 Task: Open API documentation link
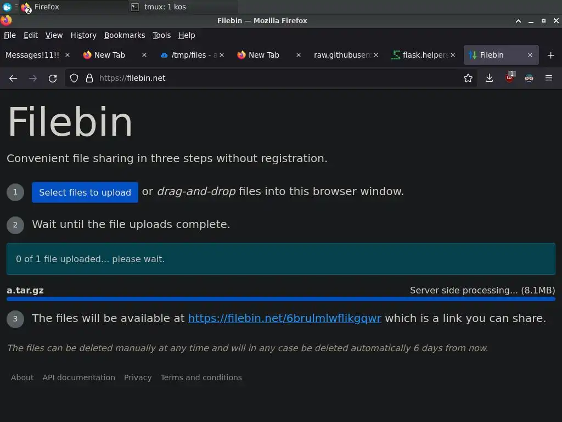[79, 377]
